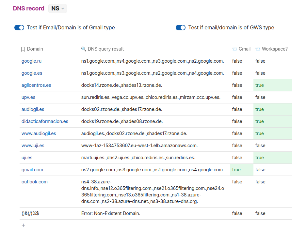307x248 pixels.
Task: Click the bookmark icon beside Domain header
Action: tap(23, 49)
